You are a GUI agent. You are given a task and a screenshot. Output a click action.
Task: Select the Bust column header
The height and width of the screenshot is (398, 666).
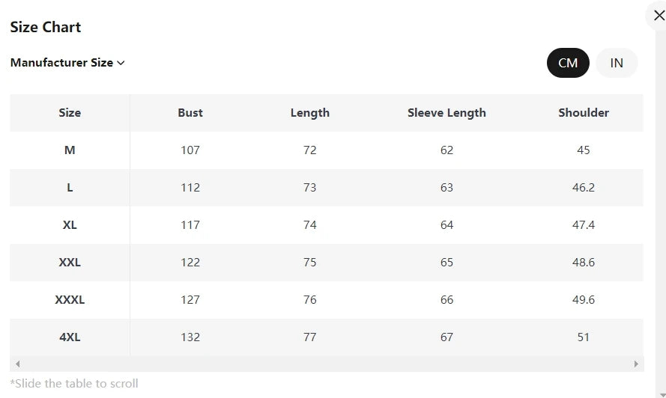190,112
